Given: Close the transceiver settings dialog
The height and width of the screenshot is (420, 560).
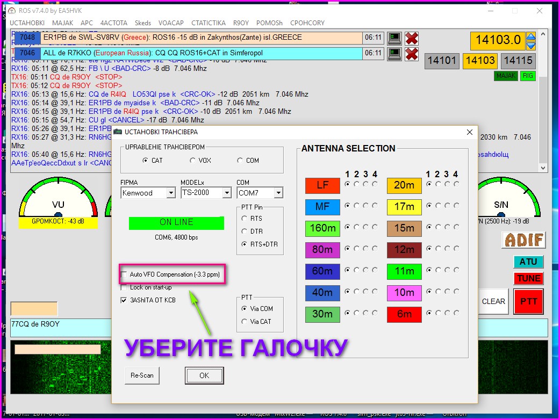Looking at the screenshot, I should pyautogui.click(x=469, y=132).
